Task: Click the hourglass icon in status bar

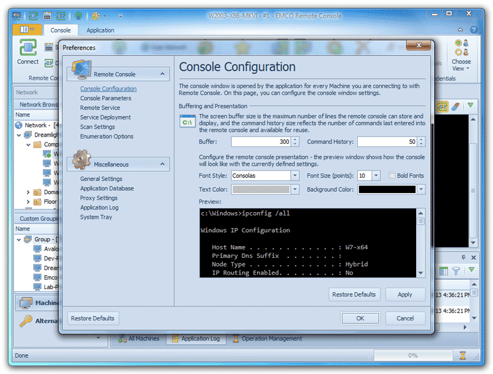Action: pyautogui.click(x=463, y=355)
